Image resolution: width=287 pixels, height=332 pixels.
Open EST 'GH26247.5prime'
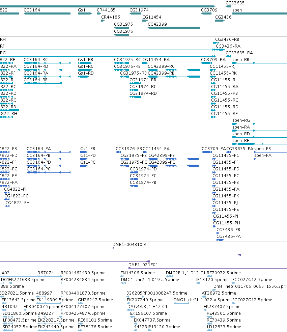click(x=95, y=300)
